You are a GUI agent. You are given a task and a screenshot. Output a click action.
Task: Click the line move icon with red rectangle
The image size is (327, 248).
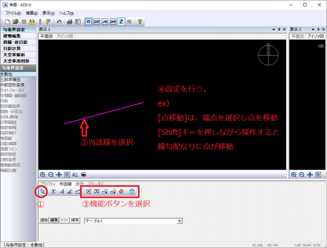point(97,192)
